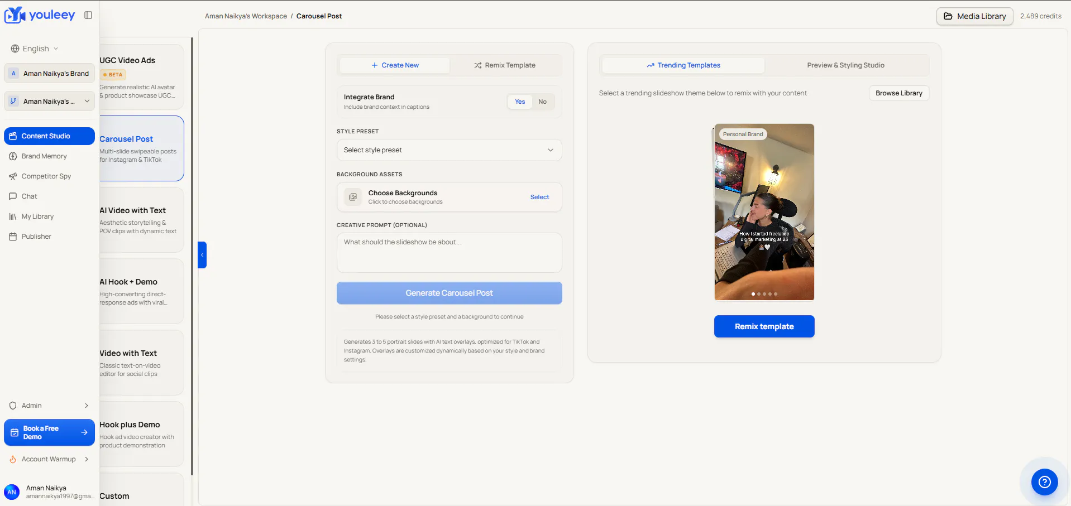Click Aman Naikya's Workspace breadcrumb link
The height and width of the screenshot is (506, 1071).
[x=246, y=16]
